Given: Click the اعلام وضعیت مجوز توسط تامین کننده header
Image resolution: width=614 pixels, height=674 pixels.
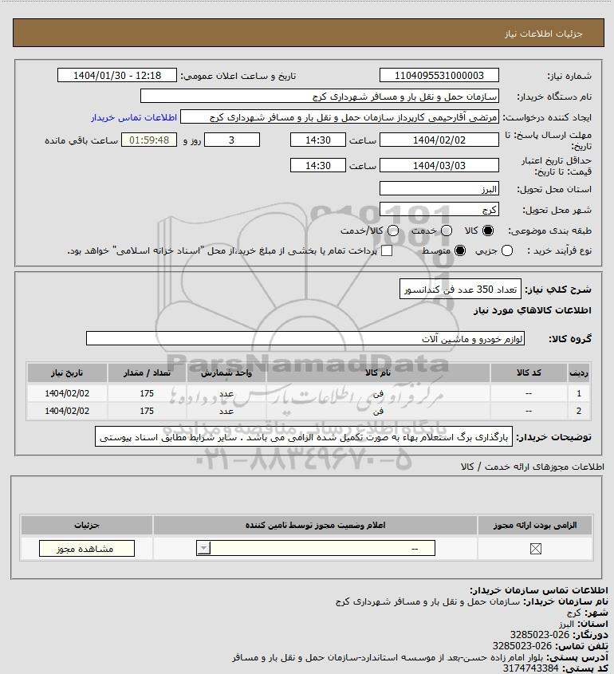Looking at the screenshot, I should (x=316, y=525).
